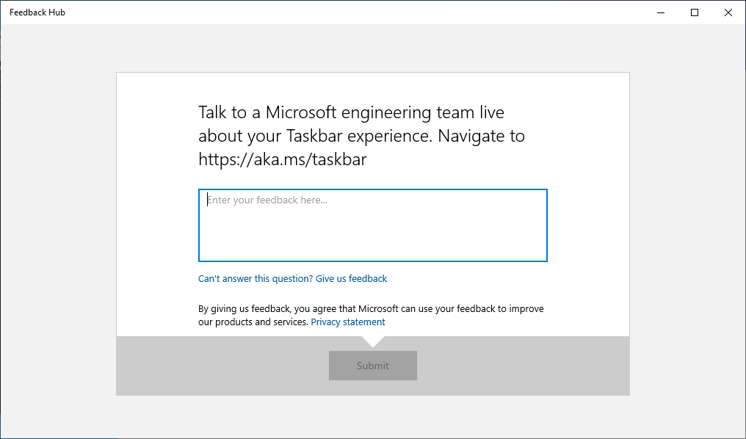The width and height of the screenshot is (746, 439).
Task: Click the minimize button
Action: pos(660,12)
